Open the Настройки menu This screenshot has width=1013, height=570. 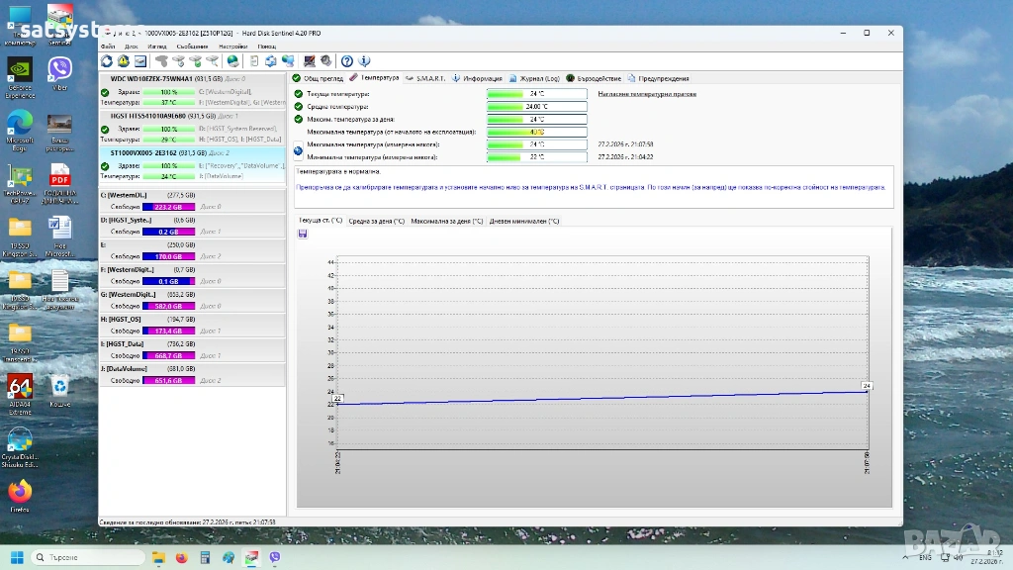pyautogui.click(x=232, y=47)
